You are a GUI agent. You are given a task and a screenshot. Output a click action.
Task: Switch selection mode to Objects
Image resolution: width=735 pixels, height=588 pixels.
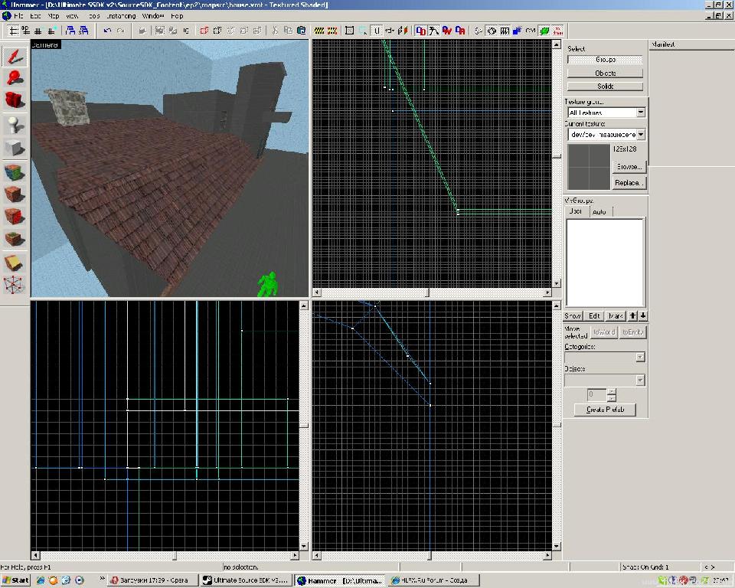[x=605, y=73]
